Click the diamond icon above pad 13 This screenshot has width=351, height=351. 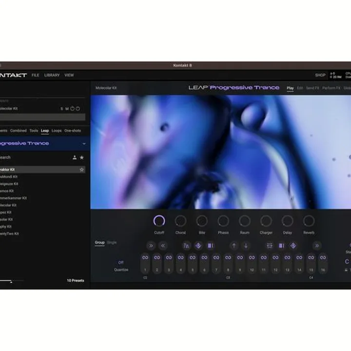click(293, 246)
